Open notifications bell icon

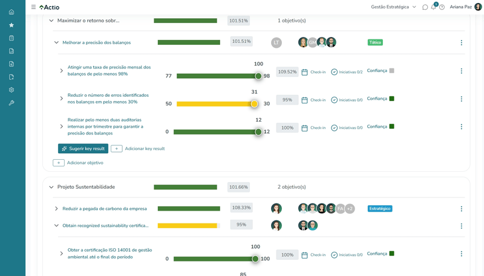pos(434,7)
